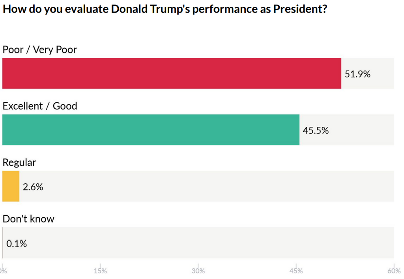Image resolution: width=404 pixels, height=279 pixels.
Task: Select the "Regular" category label
Action: (19, 162)
